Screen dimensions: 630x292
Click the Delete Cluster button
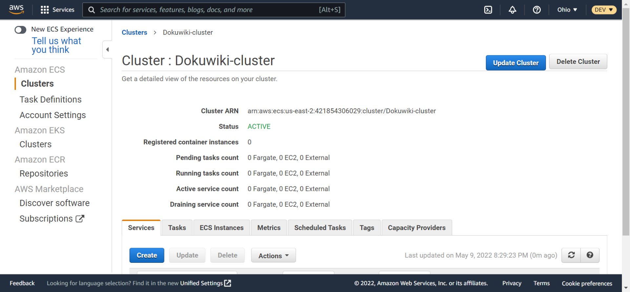578,62
